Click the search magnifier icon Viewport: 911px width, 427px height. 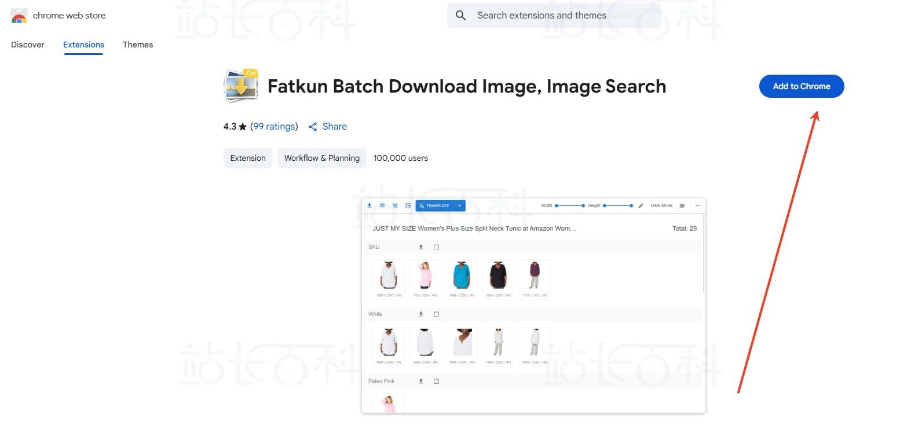[460, 16]
